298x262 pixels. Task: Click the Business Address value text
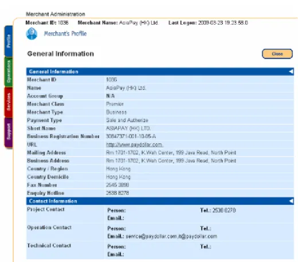(171, 161)
